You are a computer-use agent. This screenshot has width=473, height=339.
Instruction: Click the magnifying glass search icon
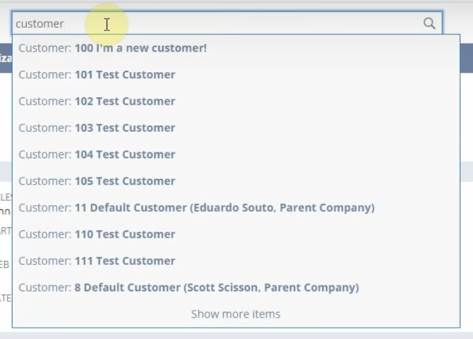point(429,23)
